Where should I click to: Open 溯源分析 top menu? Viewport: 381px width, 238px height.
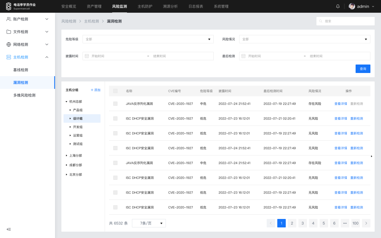[x=170, y=6]
